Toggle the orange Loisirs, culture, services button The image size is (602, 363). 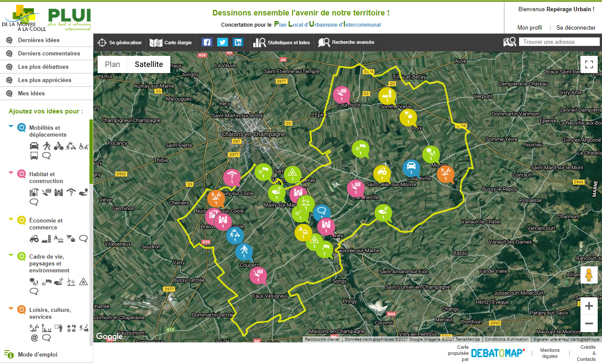click(x=21, y=310)
